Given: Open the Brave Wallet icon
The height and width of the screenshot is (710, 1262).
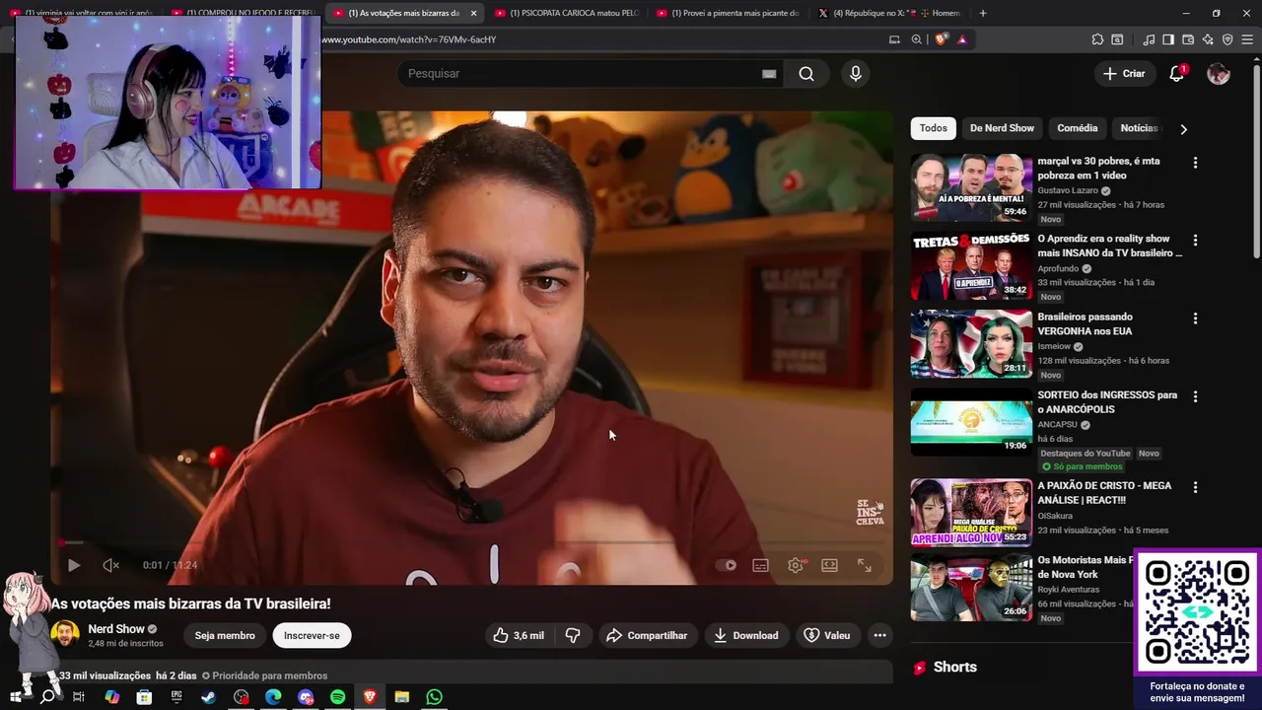Looking at the screenshot, I should (1188, 39).
